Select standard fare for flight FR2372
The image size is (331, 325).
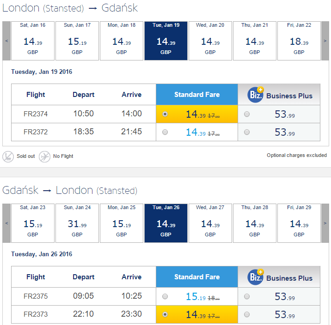165,132
